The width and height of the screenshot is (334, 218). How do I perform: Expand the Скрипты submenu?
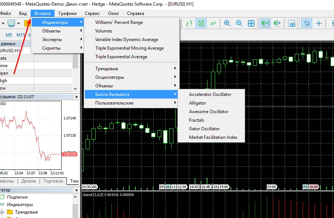pyautogui.click(x=58, y=48)
